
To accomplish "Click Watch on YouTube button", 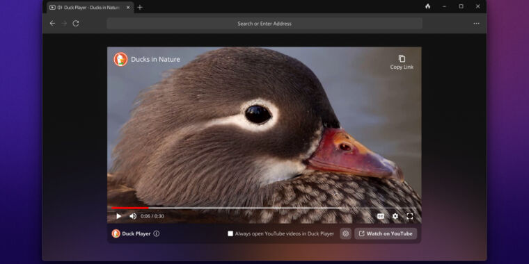I will (386, 233).
